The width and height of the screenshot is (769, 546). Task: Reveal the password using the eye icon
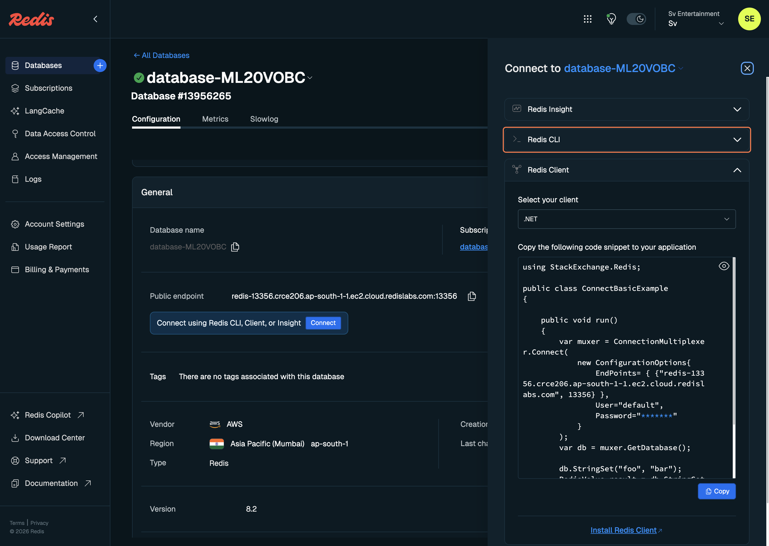(x=724, y=266)
